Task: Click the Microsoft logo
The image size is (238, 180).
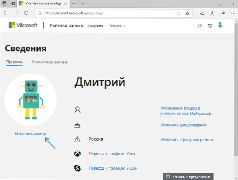Action: click(x=23, y=25)
